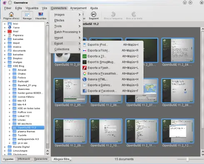This screenshot has height=164, width=204.
Task: Click the Flash export icon
Action: point(85,68)
